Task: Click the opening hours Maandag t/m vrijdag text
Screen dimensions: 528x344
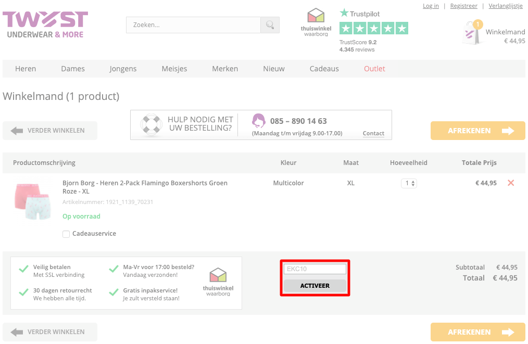Action: point(297,133)
